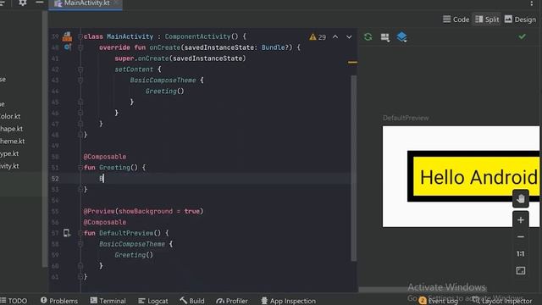The width and height of the screenshot is (542, 305).
Task: Open the Event Log
Action: click(439, 301)
